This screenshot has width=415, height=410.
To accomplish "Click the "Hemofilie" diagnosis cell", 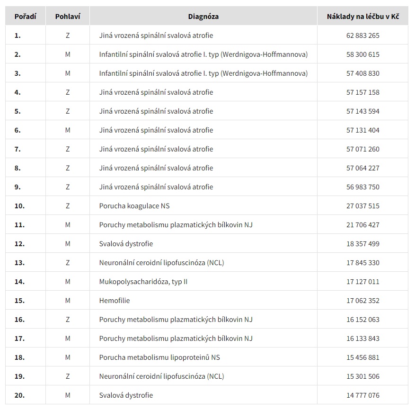I will (115, 301).
